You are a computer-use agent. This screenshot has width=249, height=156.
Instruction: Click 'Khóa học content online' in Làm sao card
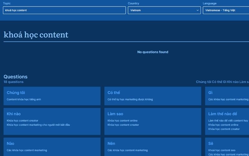(x=122, y=120)
